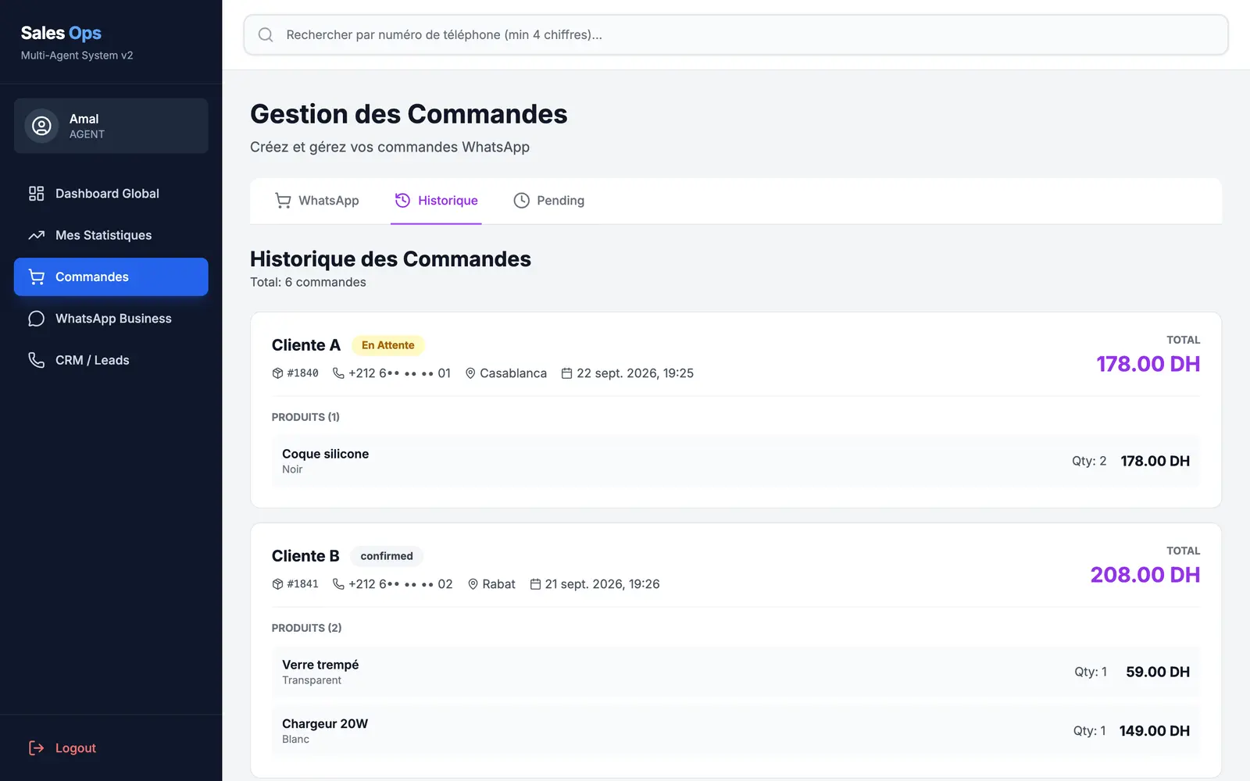Click calendar icon beside 21 sept. 2026
Image resolution: width=1250 pixels, height=781 pixels.
pyautogui.click(x=535, y=584)
